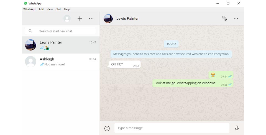This screenshot has height=135, width=266.
Task: Open your profile avatar in sidebar header
Action: [67, 19]
